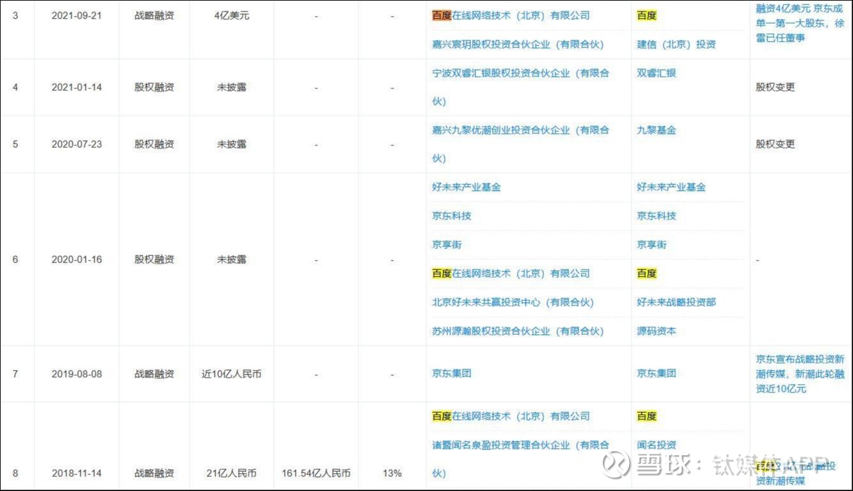Screen dimensions: 853x491
Task: Click 京享街 in the institution column
Action: pos(651,245)
